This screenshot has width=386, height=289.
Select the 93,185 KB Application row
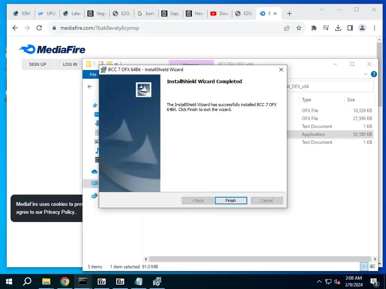pos(331,134)
